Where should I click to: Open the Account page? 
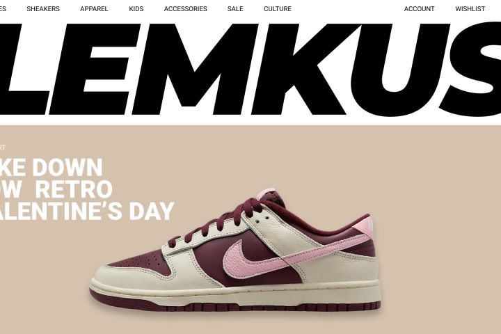[x=419, y=9]
